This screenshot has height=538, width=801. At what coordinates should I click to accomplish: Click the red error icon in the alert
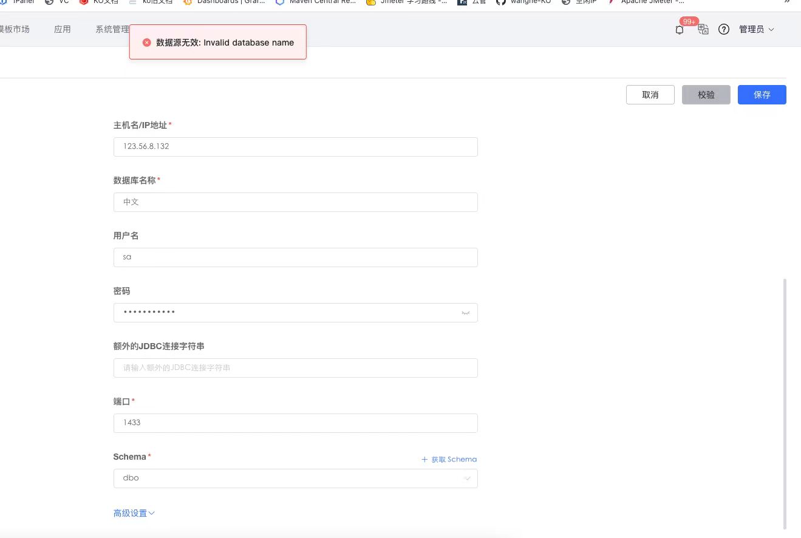click(x=146, y=43)
